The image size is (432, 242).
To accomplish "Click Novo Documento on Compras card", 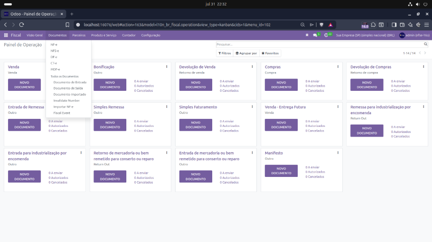I will pyautogui.click(x=281, y=85).
